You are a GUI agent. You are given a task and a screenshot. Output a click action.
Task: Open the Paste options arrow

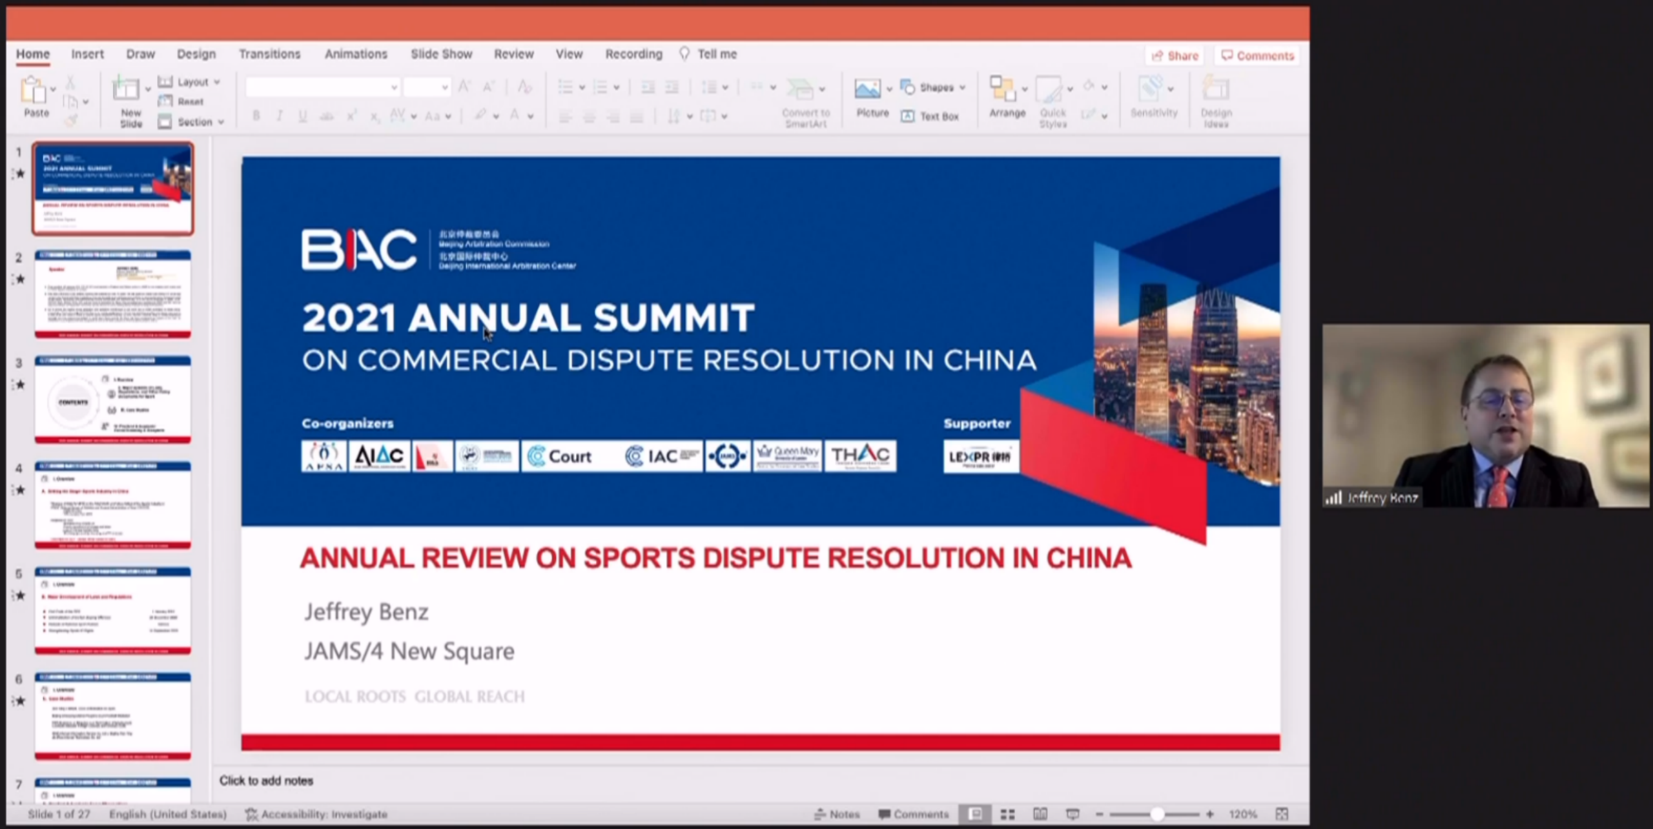[x=54, y=90]
